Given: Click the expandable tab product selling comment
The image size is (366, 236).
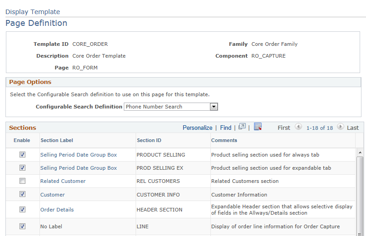Looking at the screenshot, I should coord(271,168).
